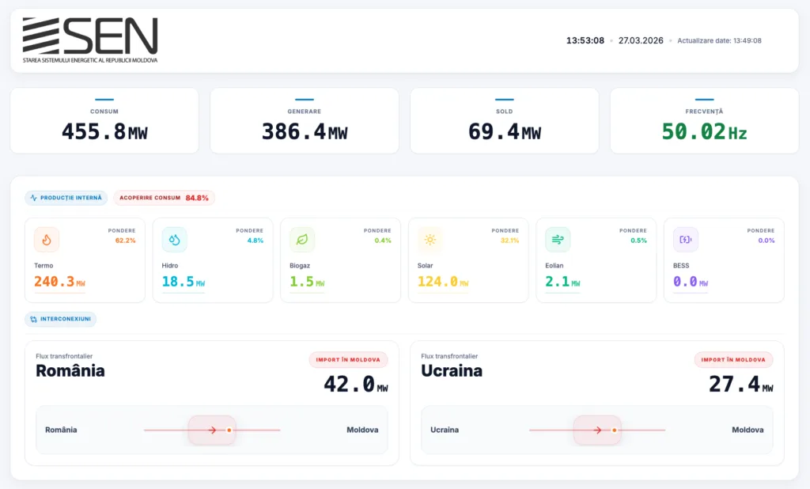Select the Interconexiuni section badge
This screenshot has width=810, height=489.
[x=60, y=320]
